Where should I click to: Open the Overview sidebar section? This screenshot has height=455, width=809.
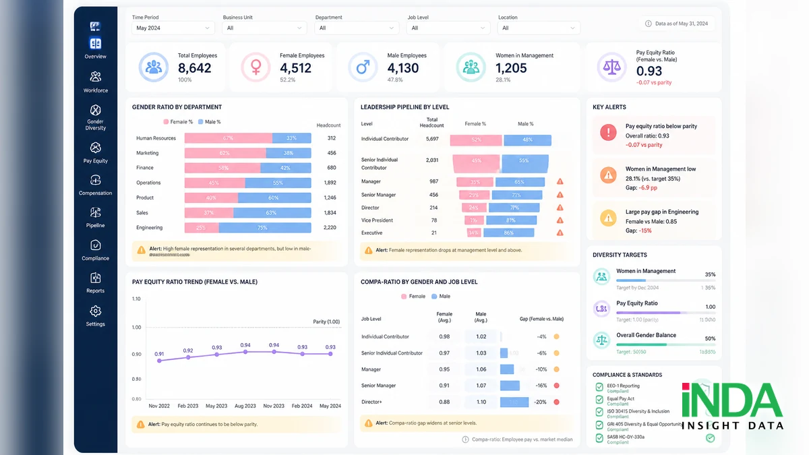tap(95, 49)
